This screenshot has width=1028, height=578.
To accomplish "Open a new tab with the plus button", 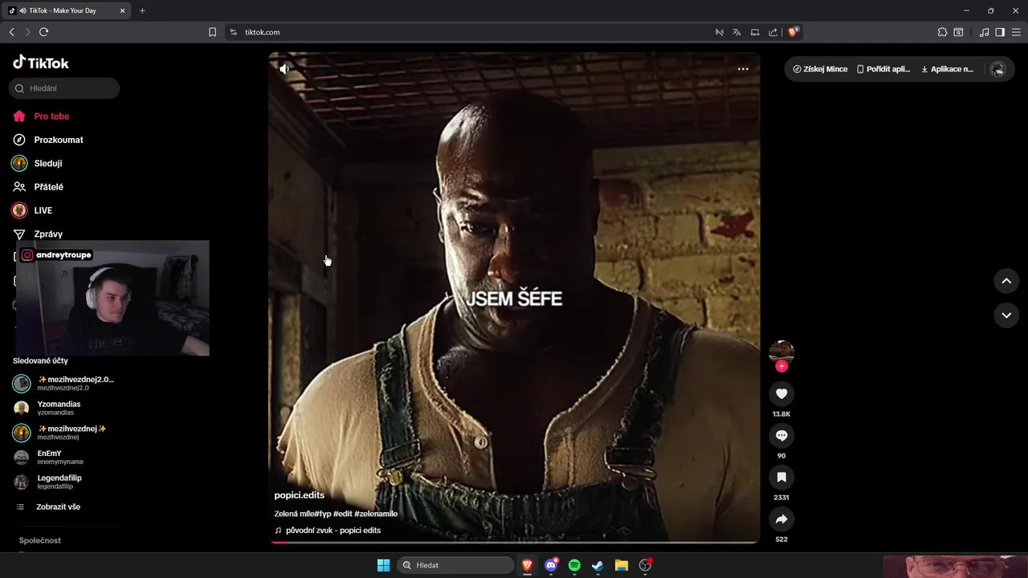I will (142, 10).
